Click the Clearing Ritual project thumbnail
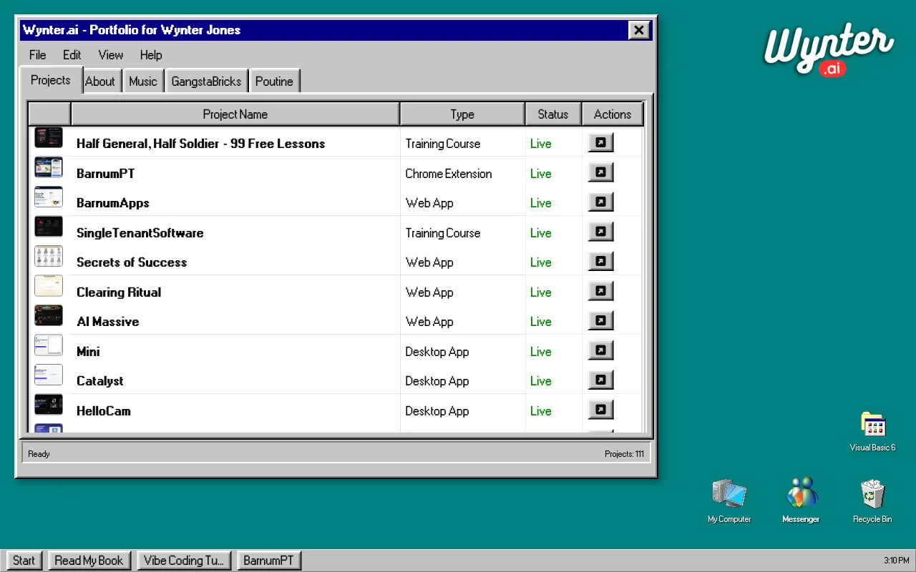Viewport: 916px width, 572px height. (49, 286)
